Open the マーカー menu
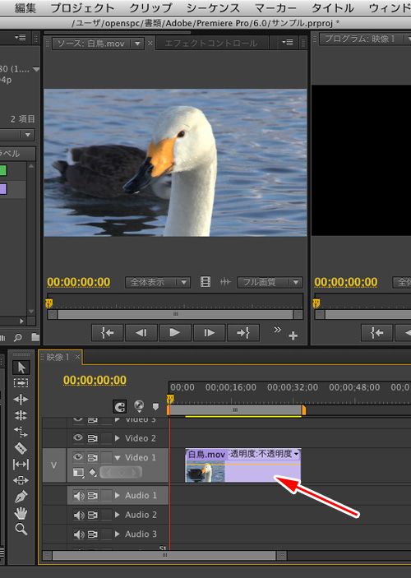 click(275, 8)
